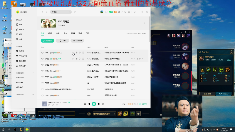The height and width of the screenshot is (132, 235).
Task: Click the search field containing 刀马旦
Action: [x=61, y=12]
